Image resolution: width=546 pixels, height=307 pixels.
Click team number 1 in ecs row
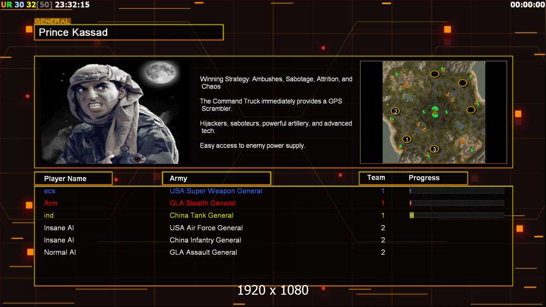click(x=383, y=191)
